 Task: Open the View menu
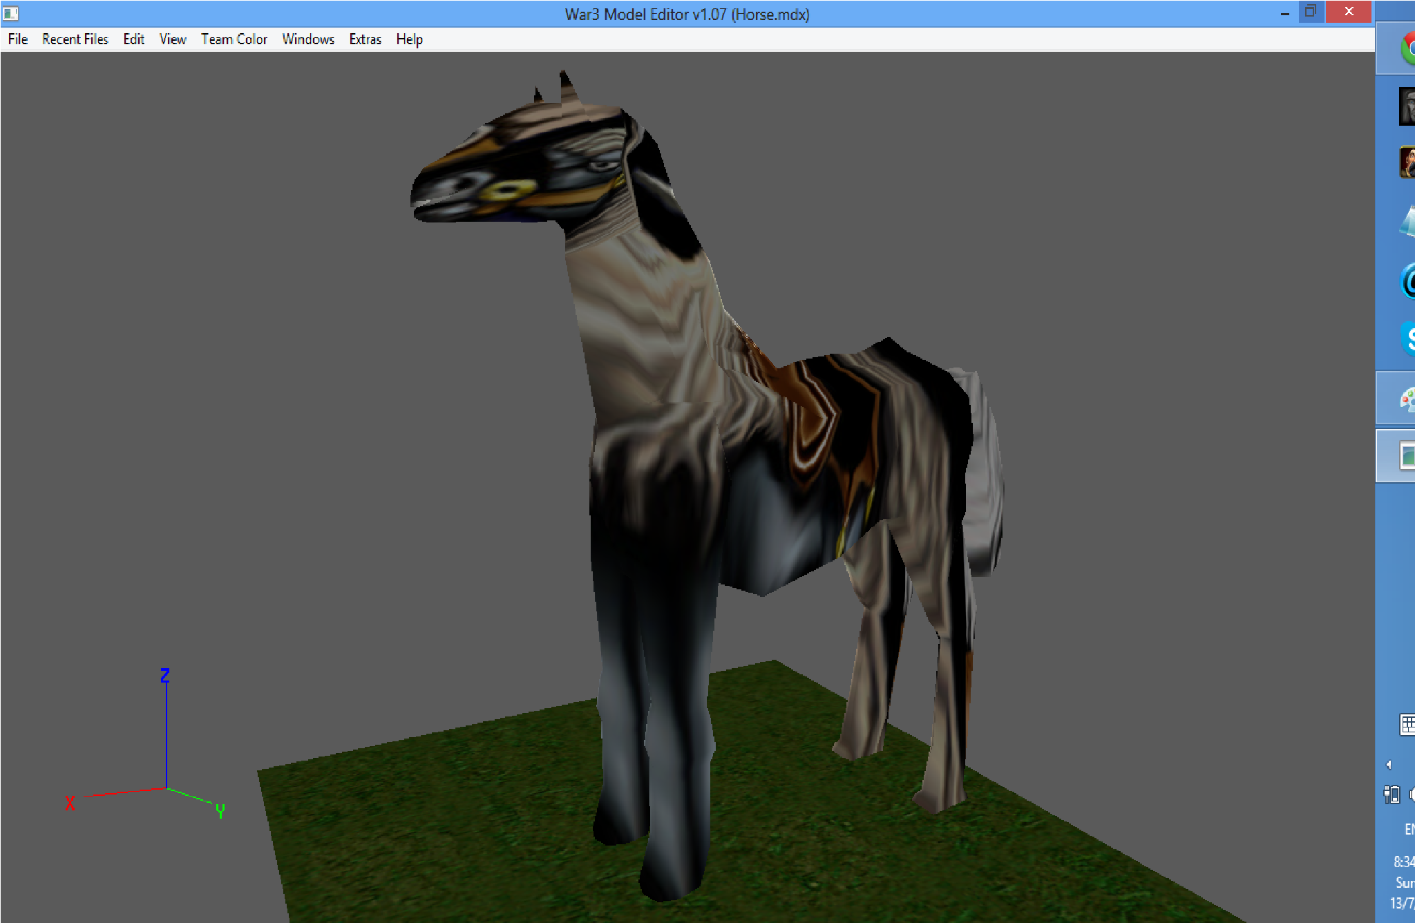click(173, 39)
